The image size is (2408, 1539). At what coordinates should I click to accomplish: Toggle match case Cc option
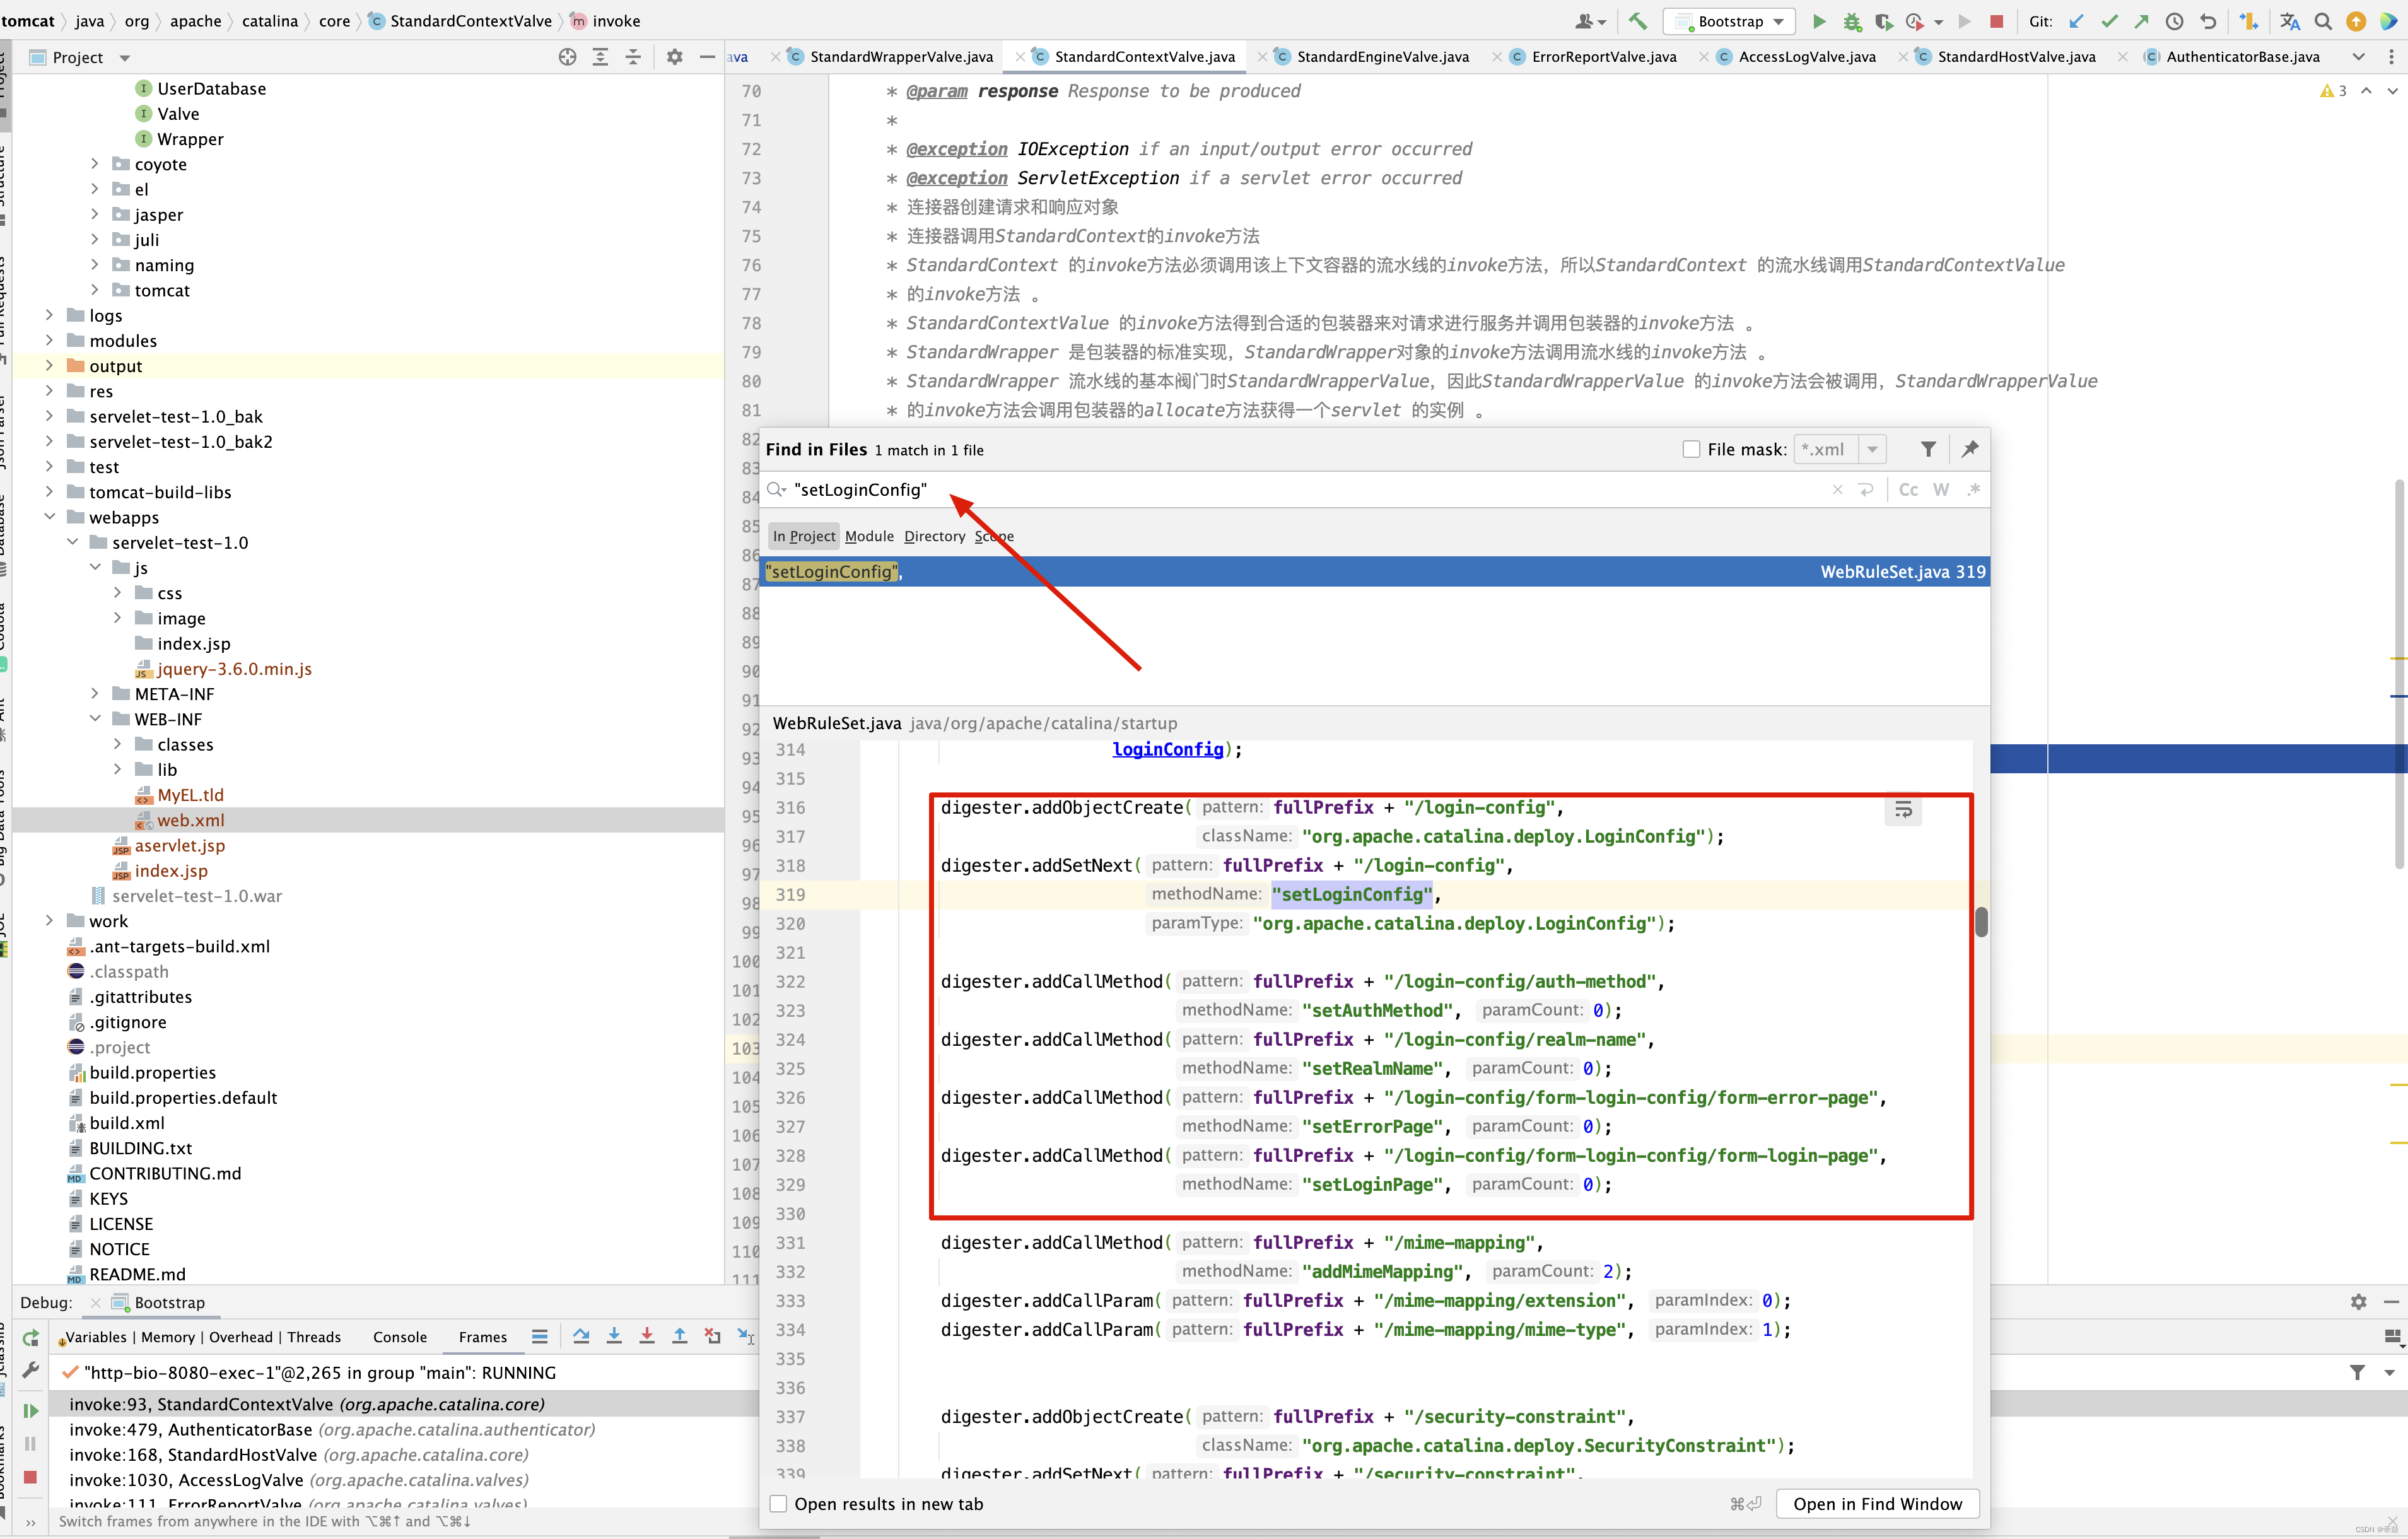(1908, 489)
